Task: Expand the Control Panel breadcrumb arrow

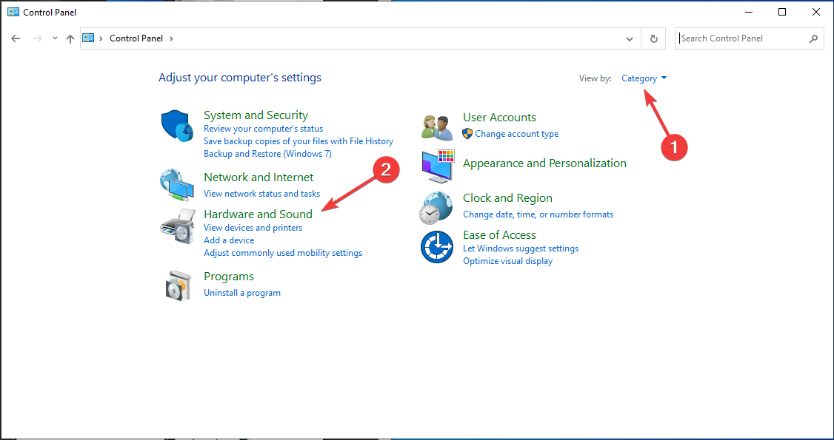Action: coord(171,38)
